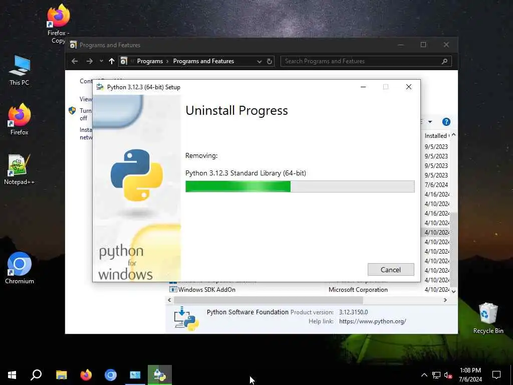513x385 pixels.
Task: Launch Firefox from taskbar
Action: (x=86, y=375)
